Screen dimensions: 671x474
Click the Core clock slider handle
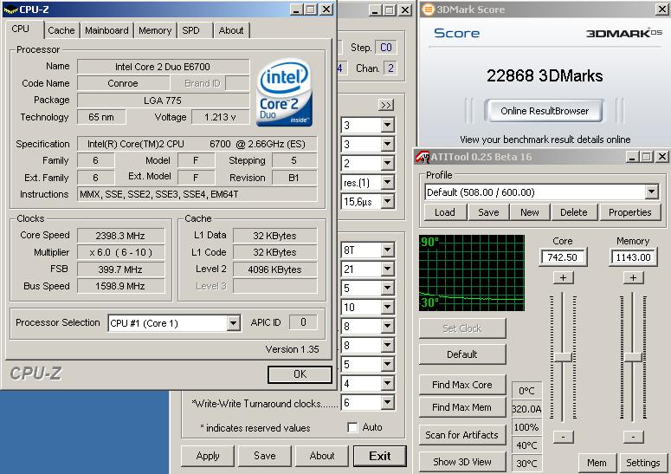(x=563, y=357)
